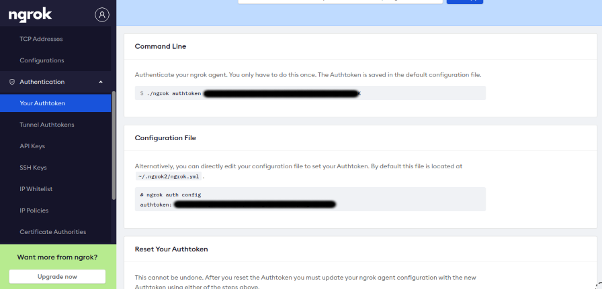Image resolution: width=602 pixels, height=289 pixels.
Task: Click the 'Want more from ngrok?' text
Action: pos(57,257)
